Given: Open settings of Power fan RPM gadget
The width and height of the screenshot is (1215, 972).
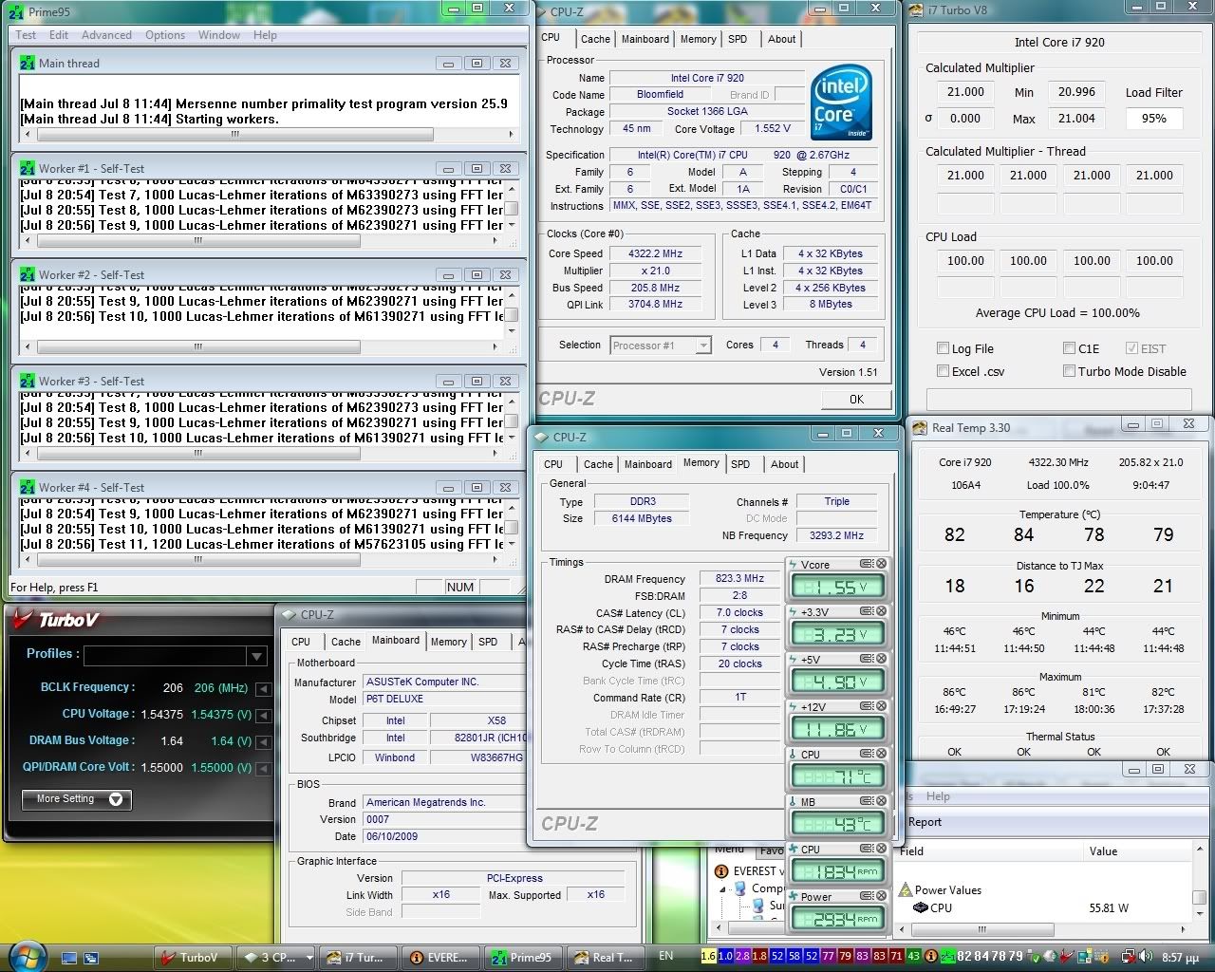Looking at the screenshot, I should coord(867,896).
